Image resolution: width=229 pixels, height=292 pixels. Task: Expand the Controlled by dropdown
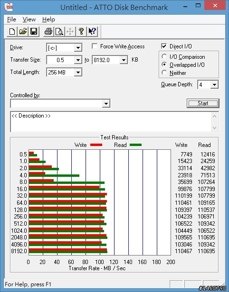(x=106, y=103)
